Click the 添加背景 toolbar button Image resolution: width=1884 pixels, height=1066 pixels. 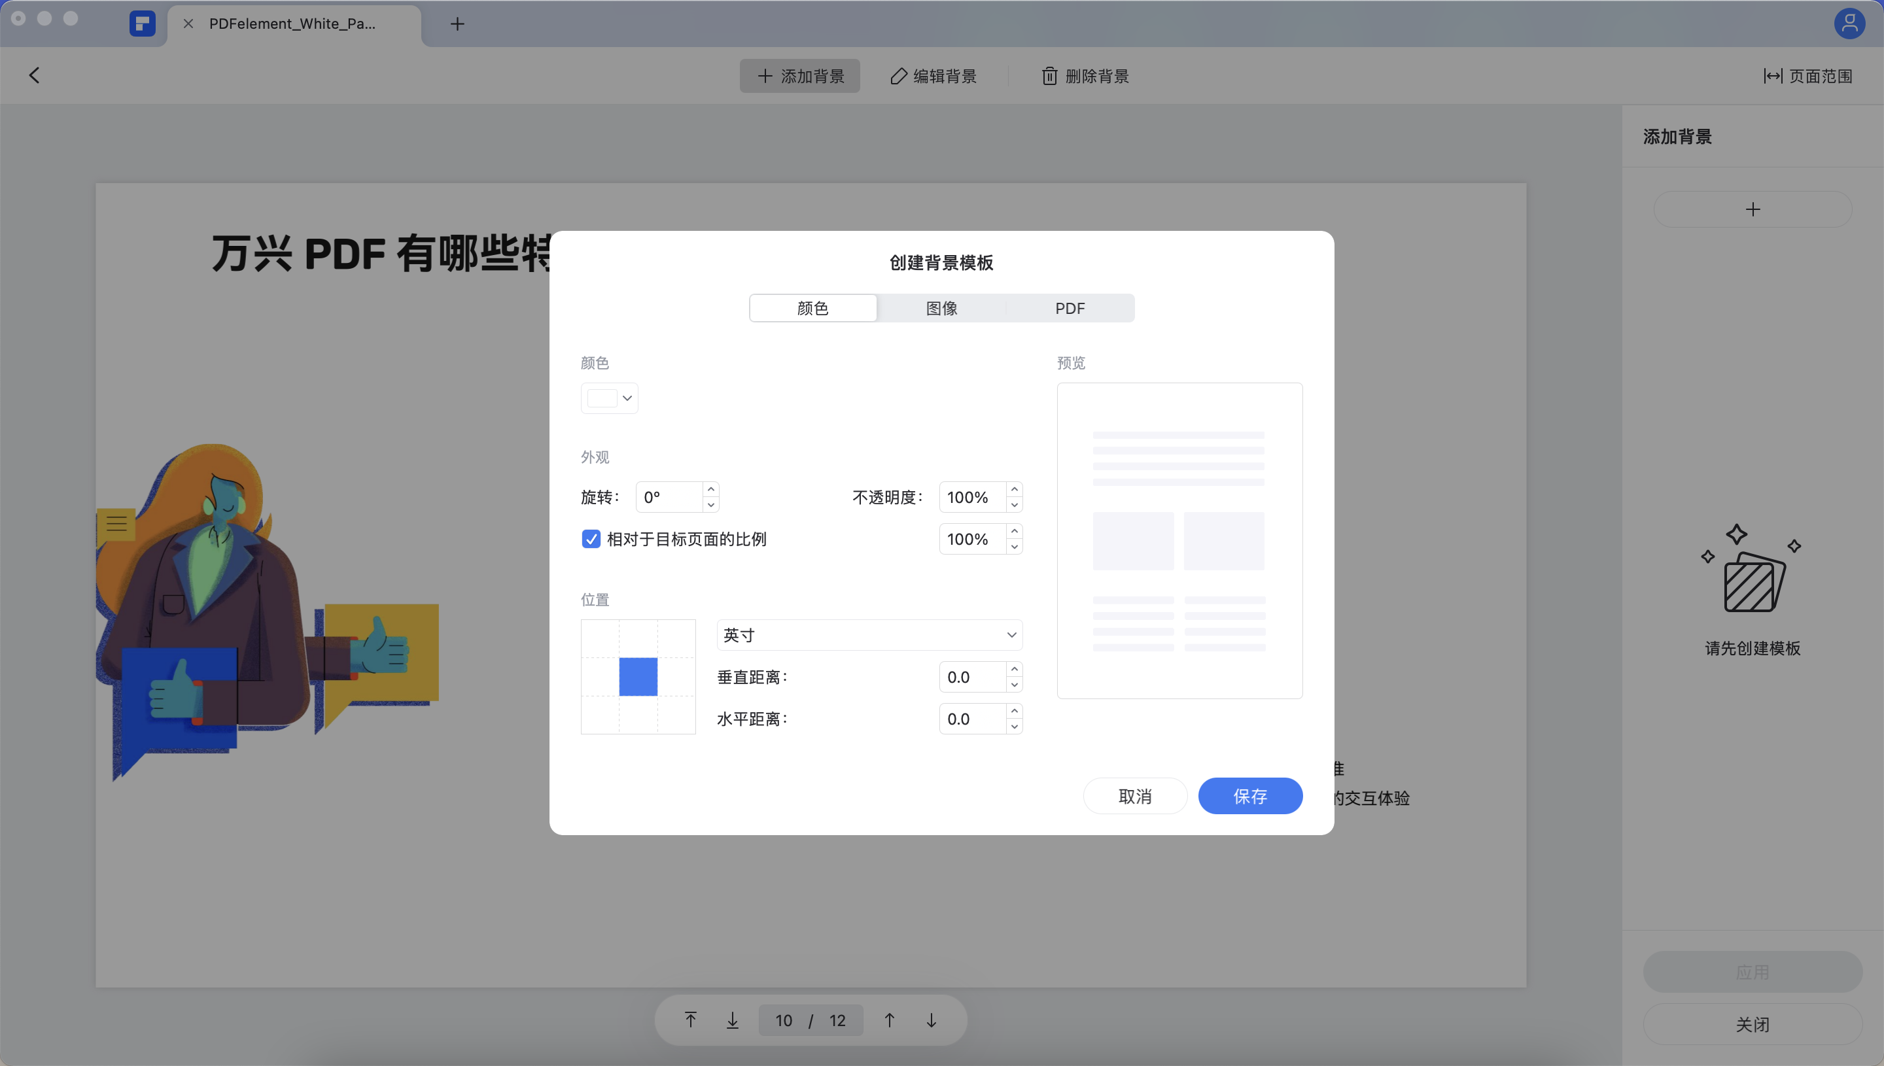click(x=799, y=75)
